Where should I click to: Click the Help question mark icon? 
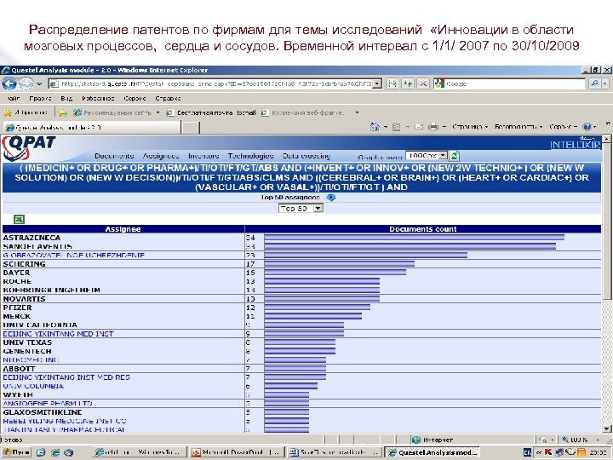(x=587, y=127)
